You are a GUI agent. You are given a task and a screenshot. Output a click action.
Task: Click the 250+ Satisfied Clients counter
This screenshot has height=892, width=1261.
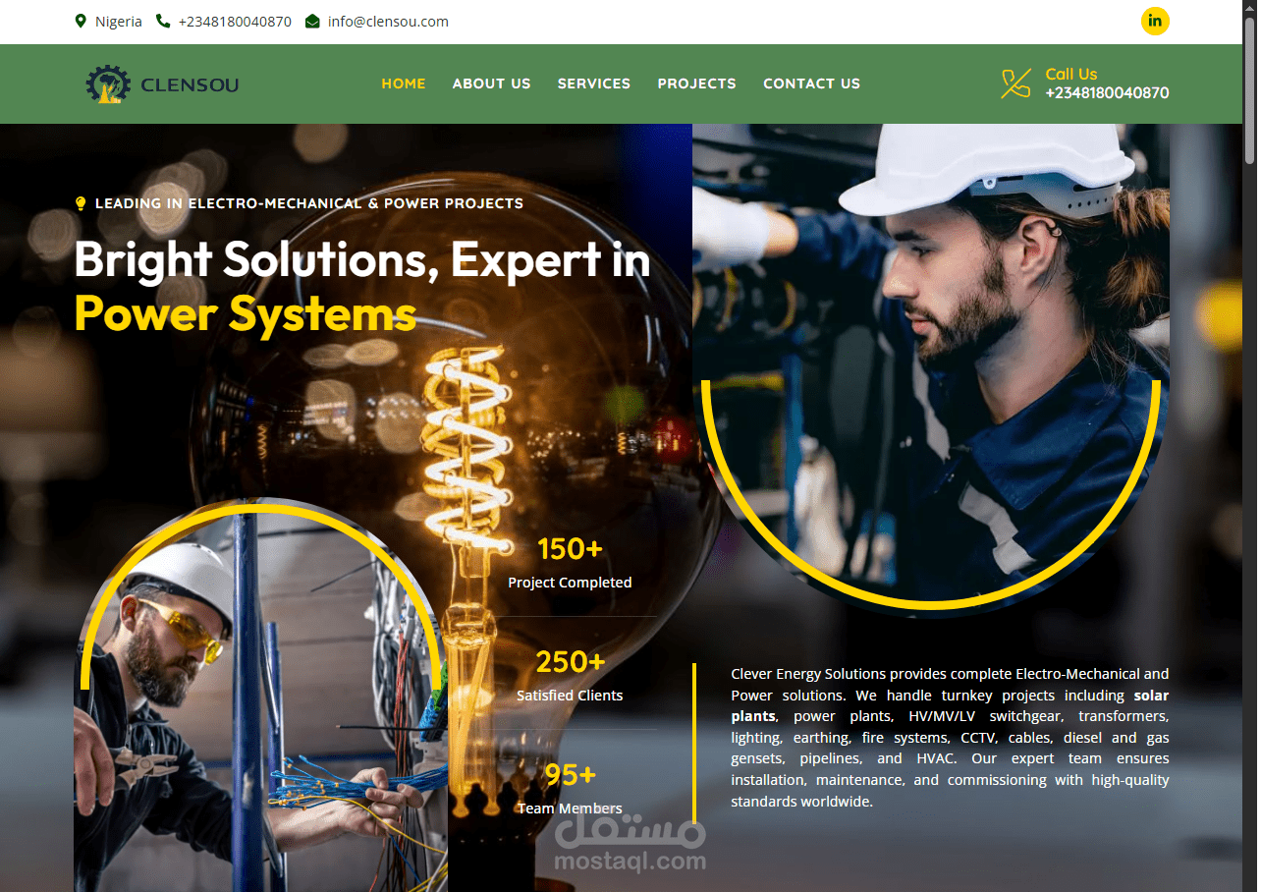tap(570, 676)
